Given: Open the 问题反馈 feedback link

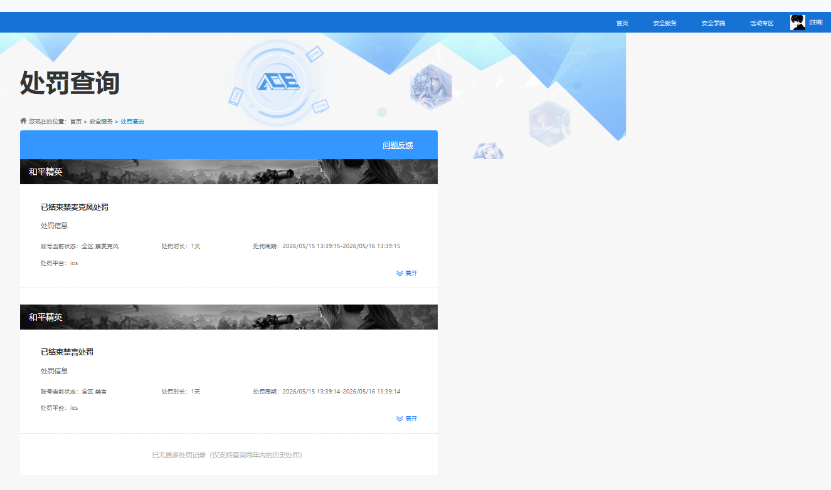Looking at the screenshot, I should (x=398, y=145).
